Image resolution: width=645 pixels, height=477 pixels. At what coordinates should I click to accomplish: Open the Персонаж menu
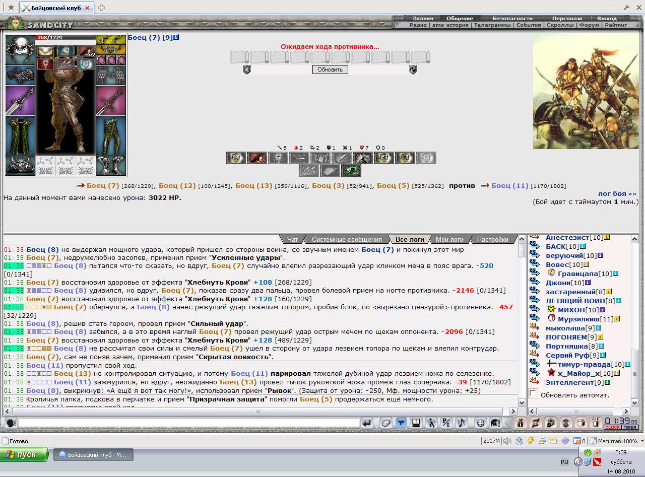[567, 18]
